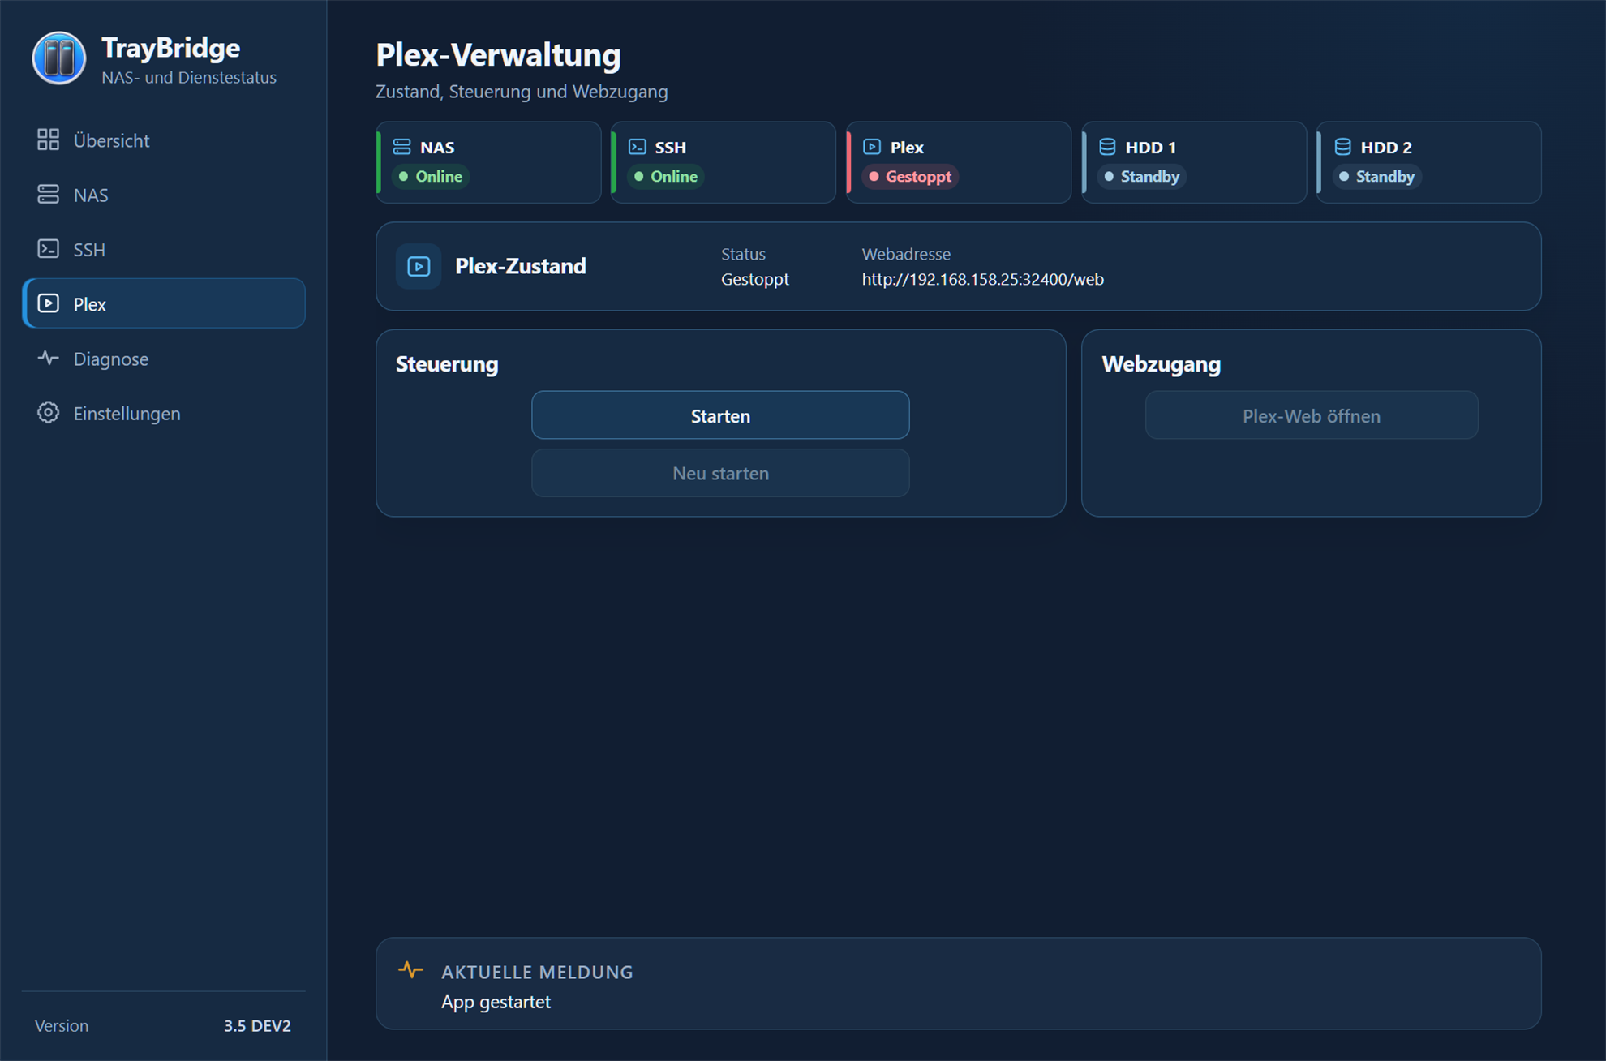Viewport: 1606px width, 1061px height.
Task: Click the Gestoppt value under Status
Action: click(x=754, y=279)
